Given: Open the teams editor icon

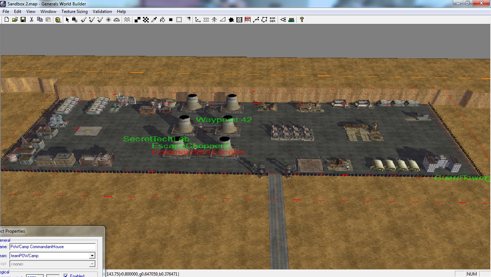Looking at the screenshot, I should [x=291, y=20].
